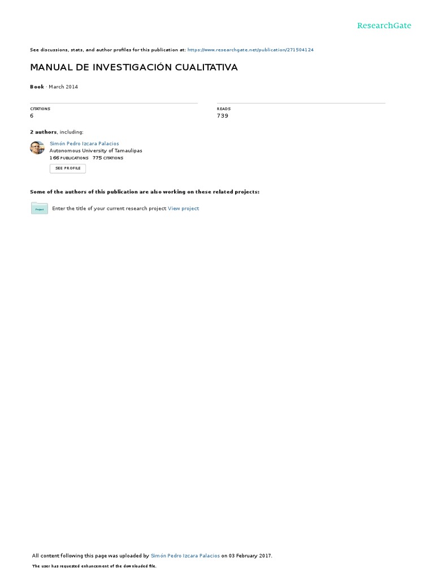
Task: Click the uploader name link in footer
Action: 185,556
